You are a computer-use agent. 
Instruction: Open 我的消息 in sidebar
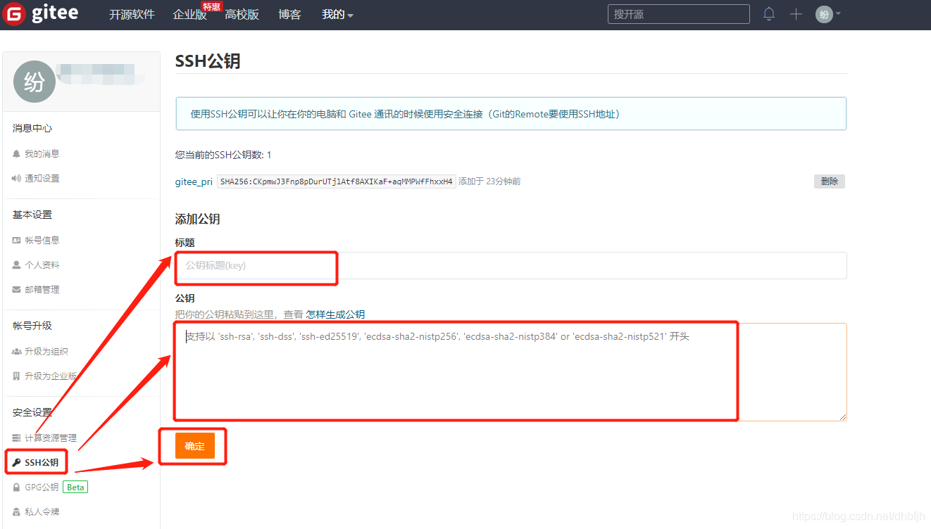pos(42,153)
